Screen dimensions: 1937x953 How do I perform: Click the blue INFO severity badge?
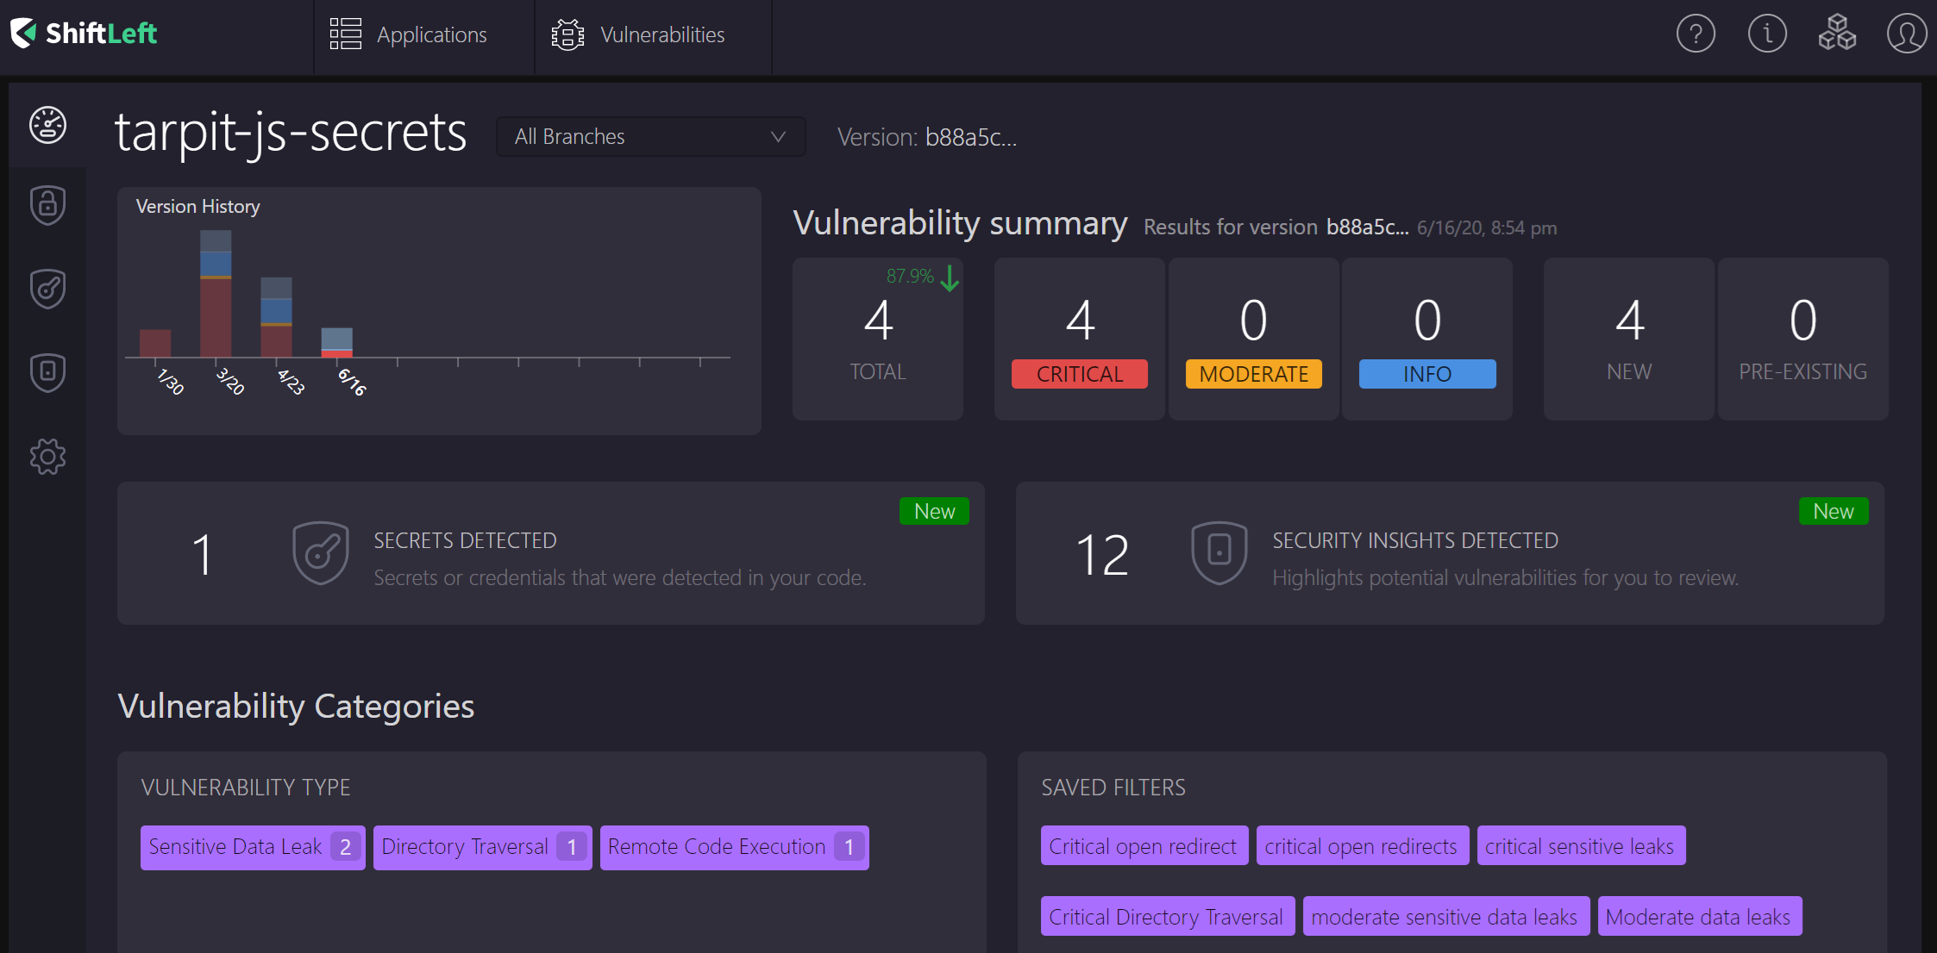click(x=1427, y=374)
